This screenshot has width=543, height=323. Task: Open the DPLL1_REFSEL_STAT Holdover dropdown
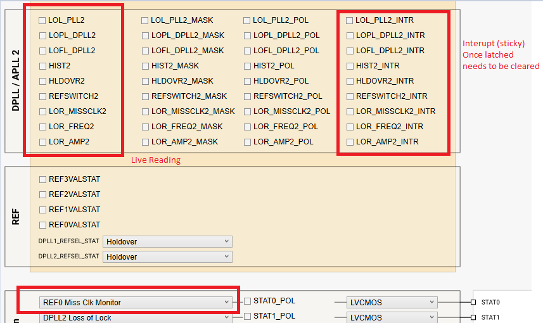[x=168, y=242]
